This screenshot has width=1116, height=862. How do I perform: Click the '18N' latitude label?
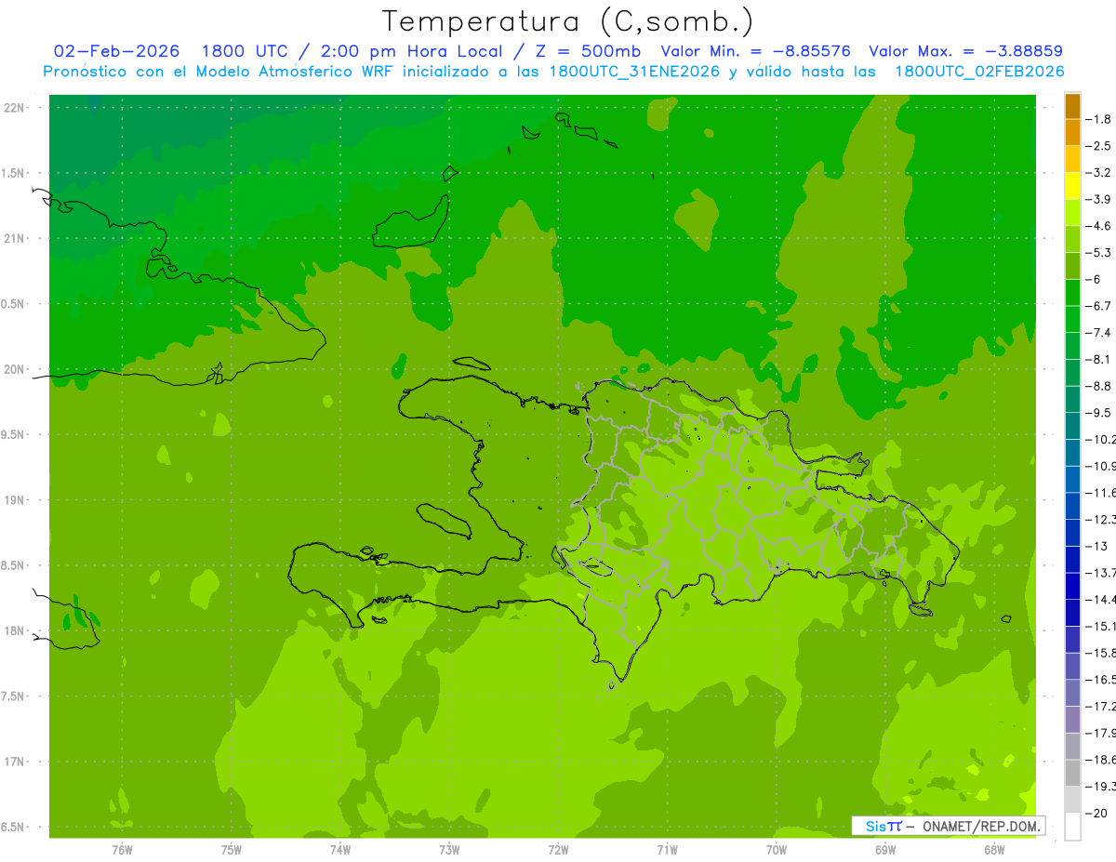click(16, 631)
